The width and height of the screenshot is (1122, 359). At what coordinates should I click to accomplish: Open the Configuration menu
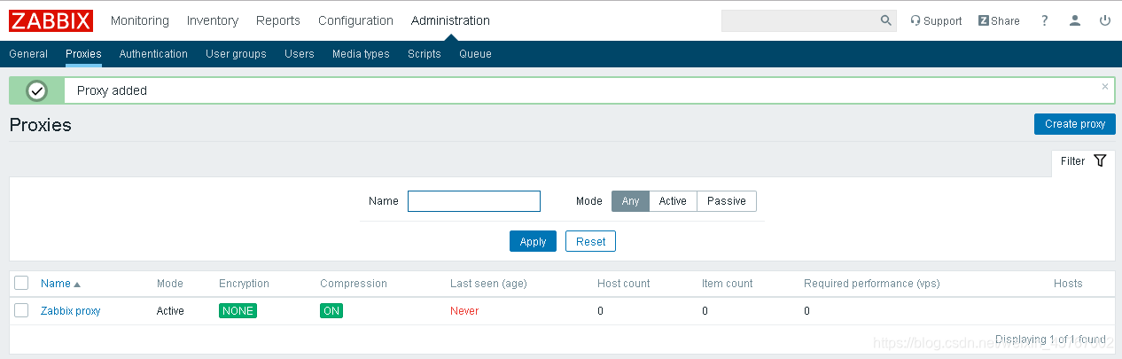[x=355, y=20]
